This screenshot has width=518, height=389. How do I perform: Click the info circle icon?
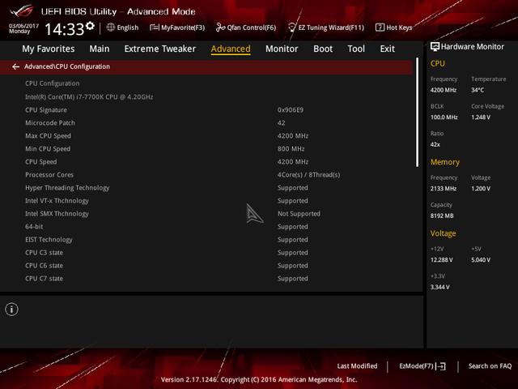coord(11,310)
